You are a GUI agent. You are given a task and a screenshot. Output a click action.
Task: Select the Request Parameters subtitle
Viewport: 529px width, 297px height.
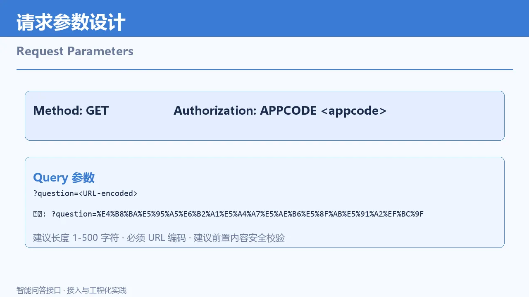click(75, 51)
